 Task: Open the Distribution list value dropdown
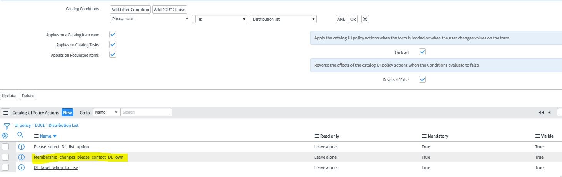283,19
